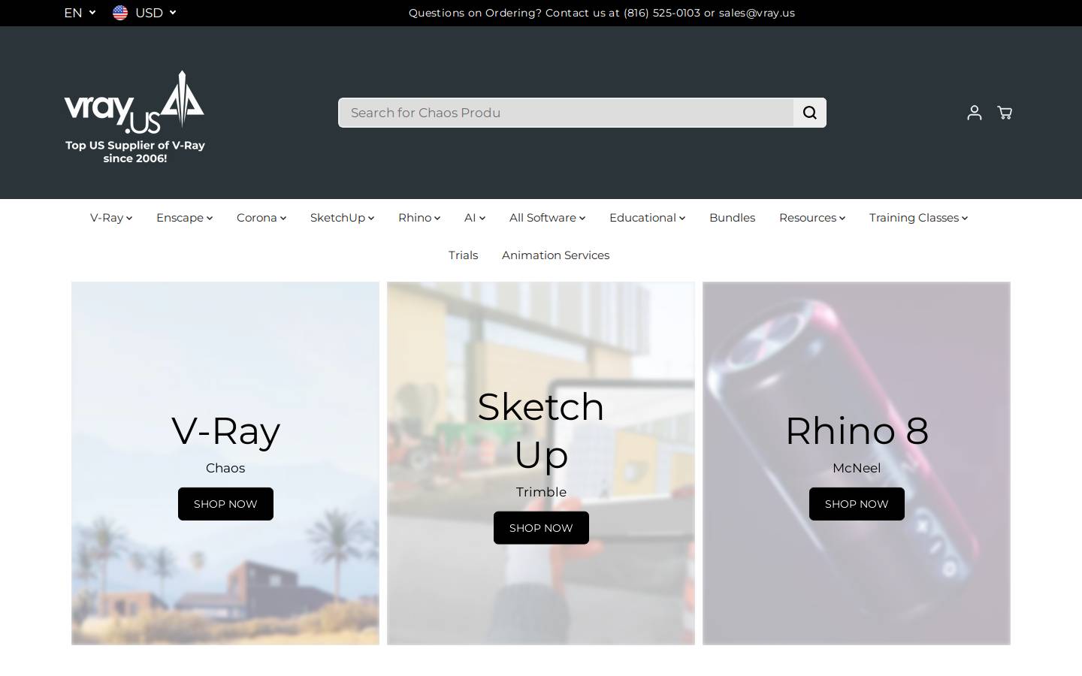Focus the Search for Chaos products field
The image size is (1082, 676).
566,113
